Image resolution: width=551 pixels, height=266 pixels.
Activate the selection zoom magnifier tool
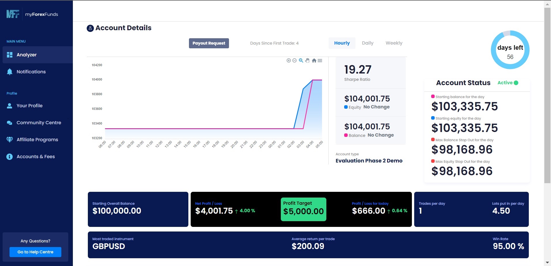point(301,60)
